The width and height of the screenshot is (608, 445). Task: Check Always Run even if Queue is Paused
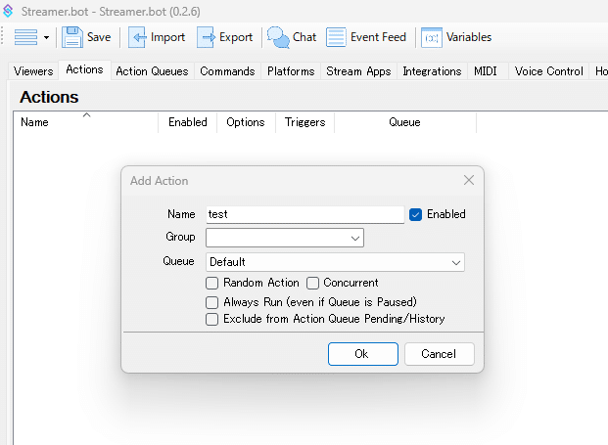pos(211,302)
